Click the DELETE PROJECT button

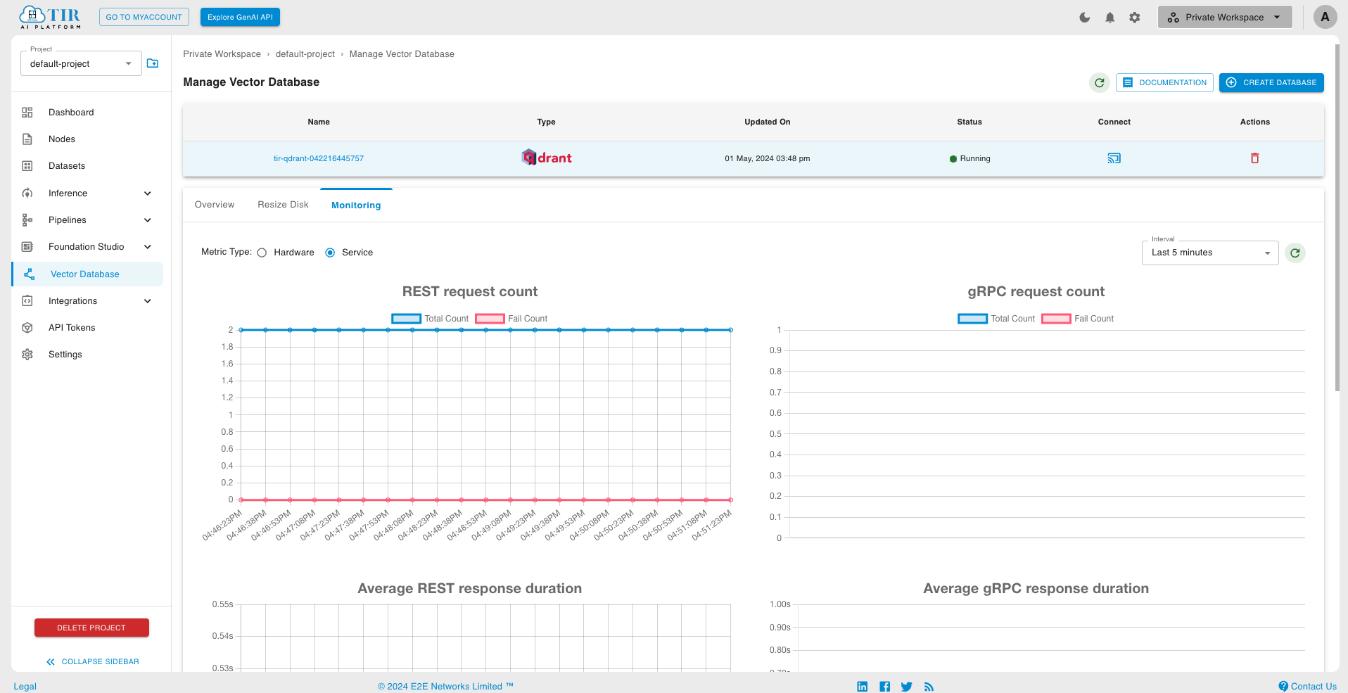tap(91, 628)
